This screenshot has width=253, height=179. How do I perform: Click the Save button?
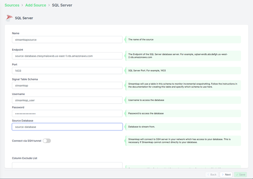(240, 174)
